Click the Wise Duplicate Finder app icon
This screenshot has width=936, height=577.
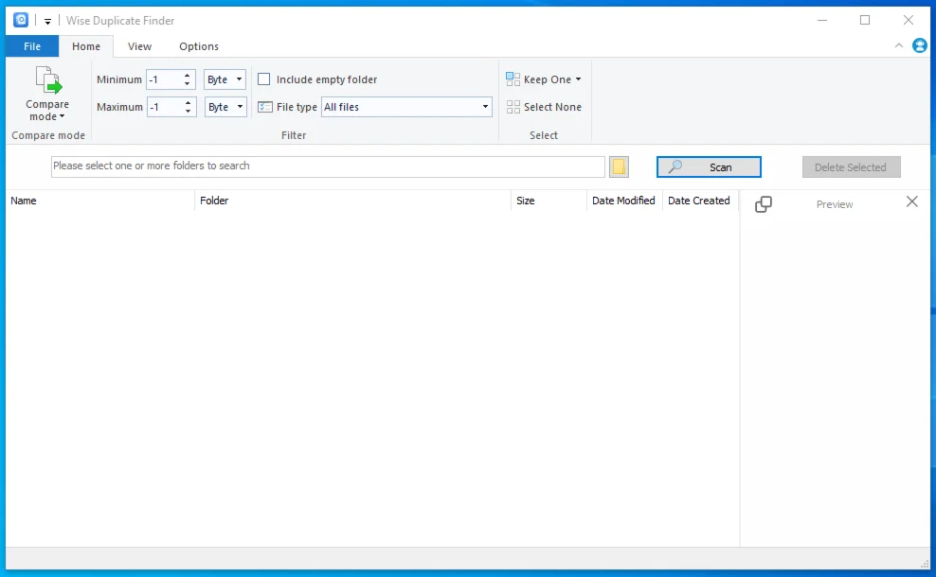coord(21,20)
